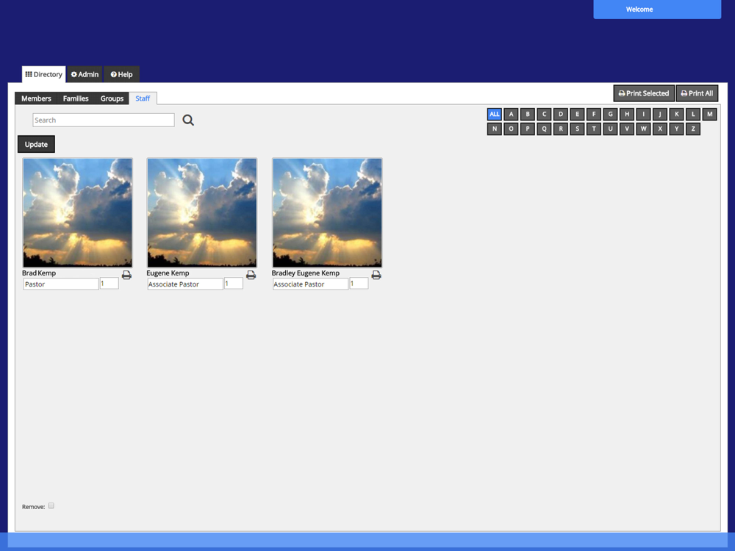Edit Brad Kemp's Pastor title field
The height and width of the screenshot is (551, 735).
pos(61,284)
